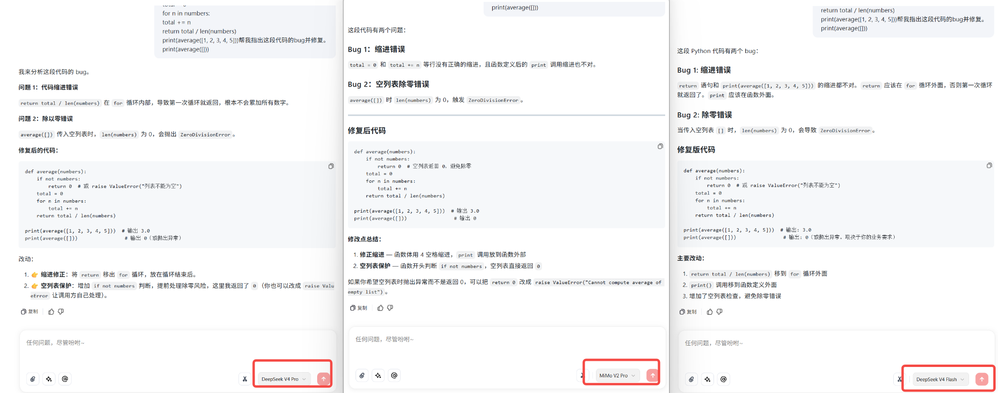Screen dimensions: 998x393
Task: Click the 'Bug 1: 缩进错误' heading in middle panel
Action: click(x=376, y=49)
